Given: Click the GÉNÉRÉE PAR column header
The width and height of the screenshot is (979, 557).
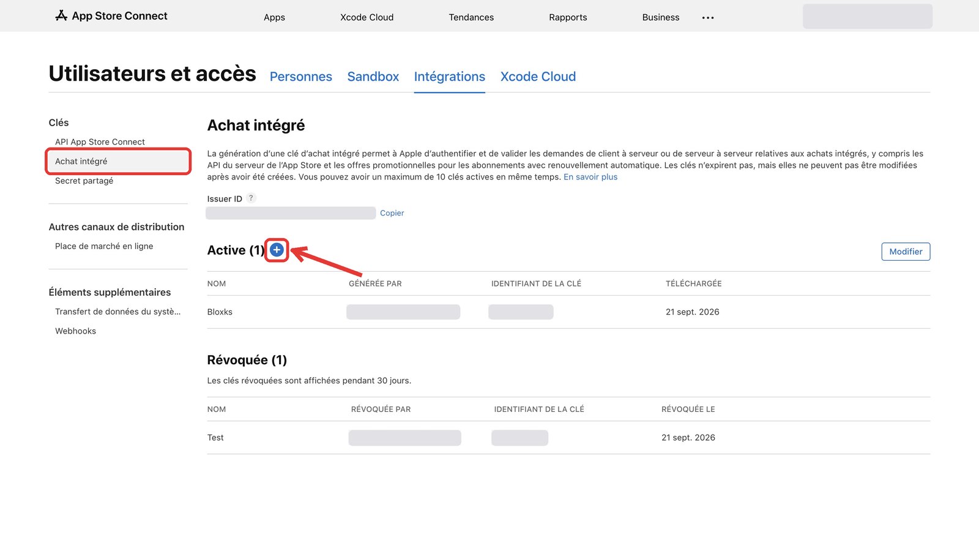Looking at the screenshot, I should [375, 283].
